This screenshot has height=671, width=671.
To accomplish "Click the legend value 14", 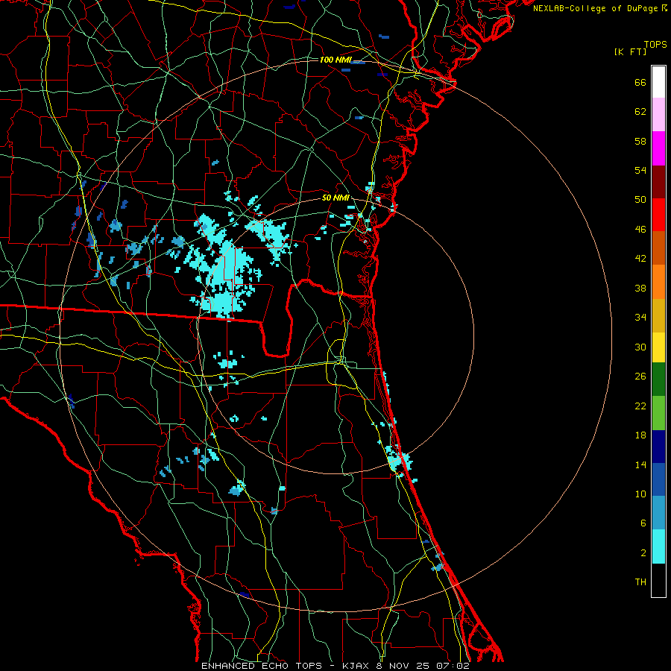I will [640, 464].
